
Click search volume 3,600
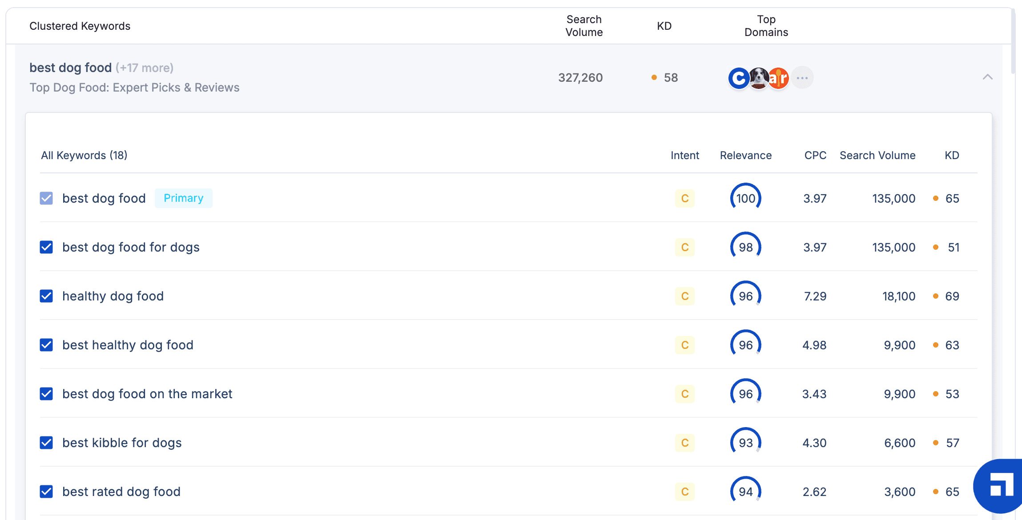click(x=900, y=492)
